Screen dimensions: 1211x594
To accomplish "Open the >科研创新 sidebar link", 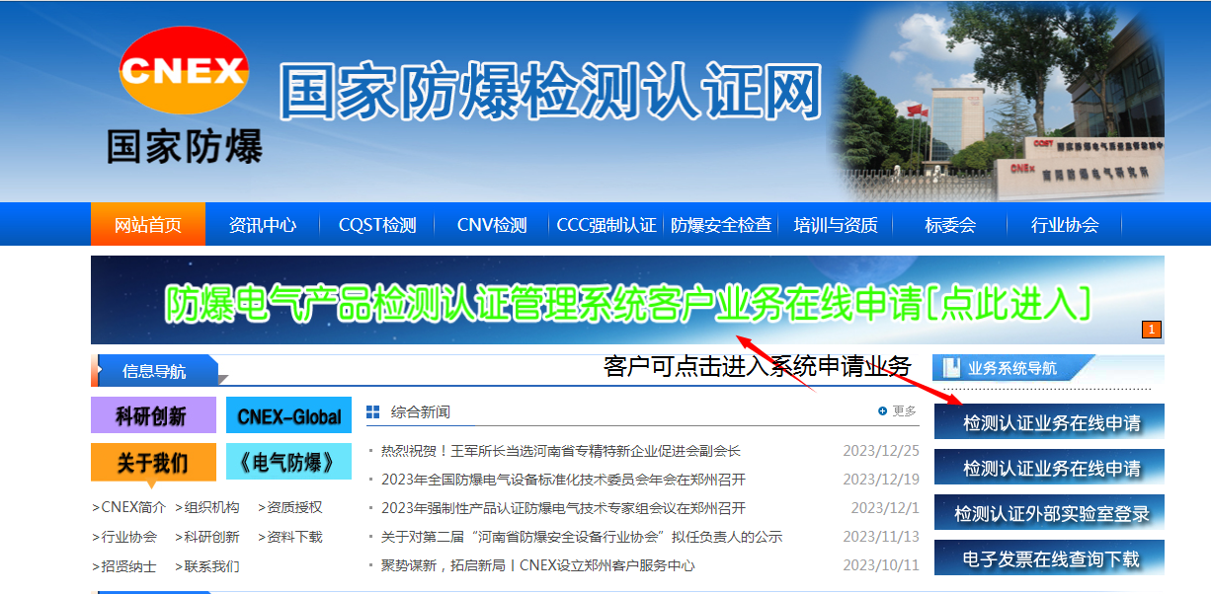I will pos(207,537).
